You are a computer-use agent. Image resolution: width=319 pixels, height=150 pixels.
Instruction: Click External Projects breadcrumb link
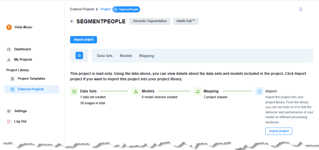pyautogui.click(x=82, y=9)
